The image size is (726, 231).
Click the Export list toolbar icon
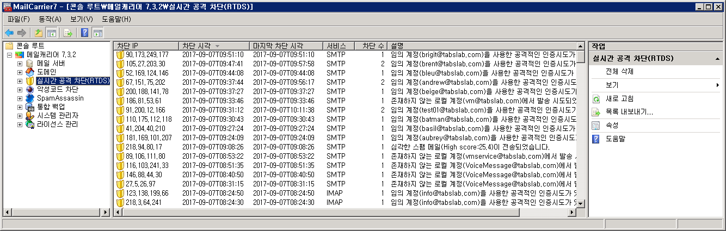click(68, 33)
